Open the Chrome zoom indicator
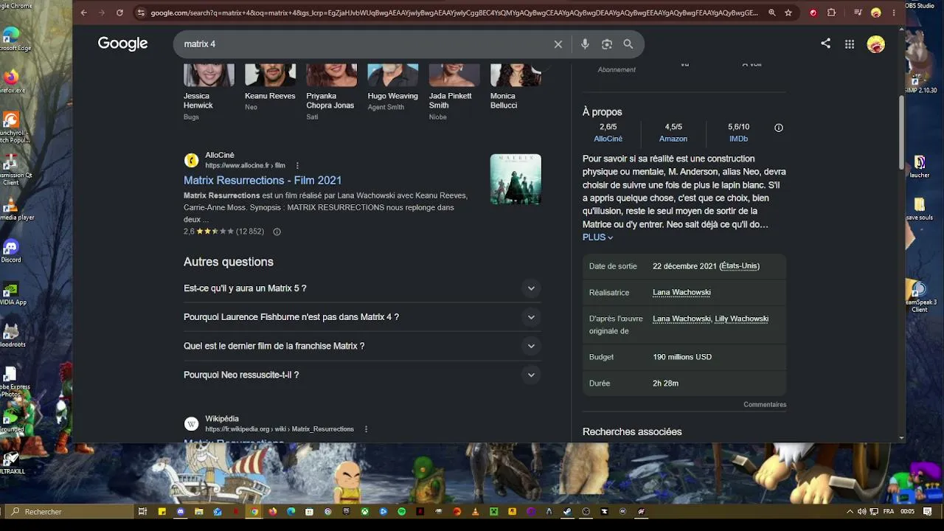 pyautogui.click(x=771, y=13)
